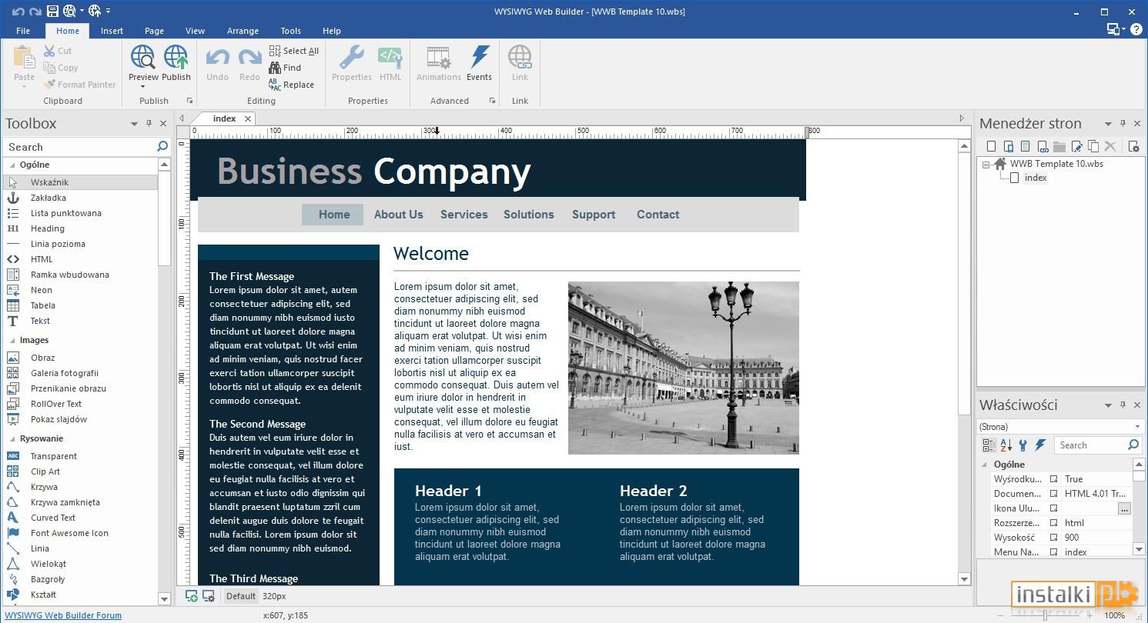Open the File menu
Screen dimensions: 1148x623
point(23,31)
